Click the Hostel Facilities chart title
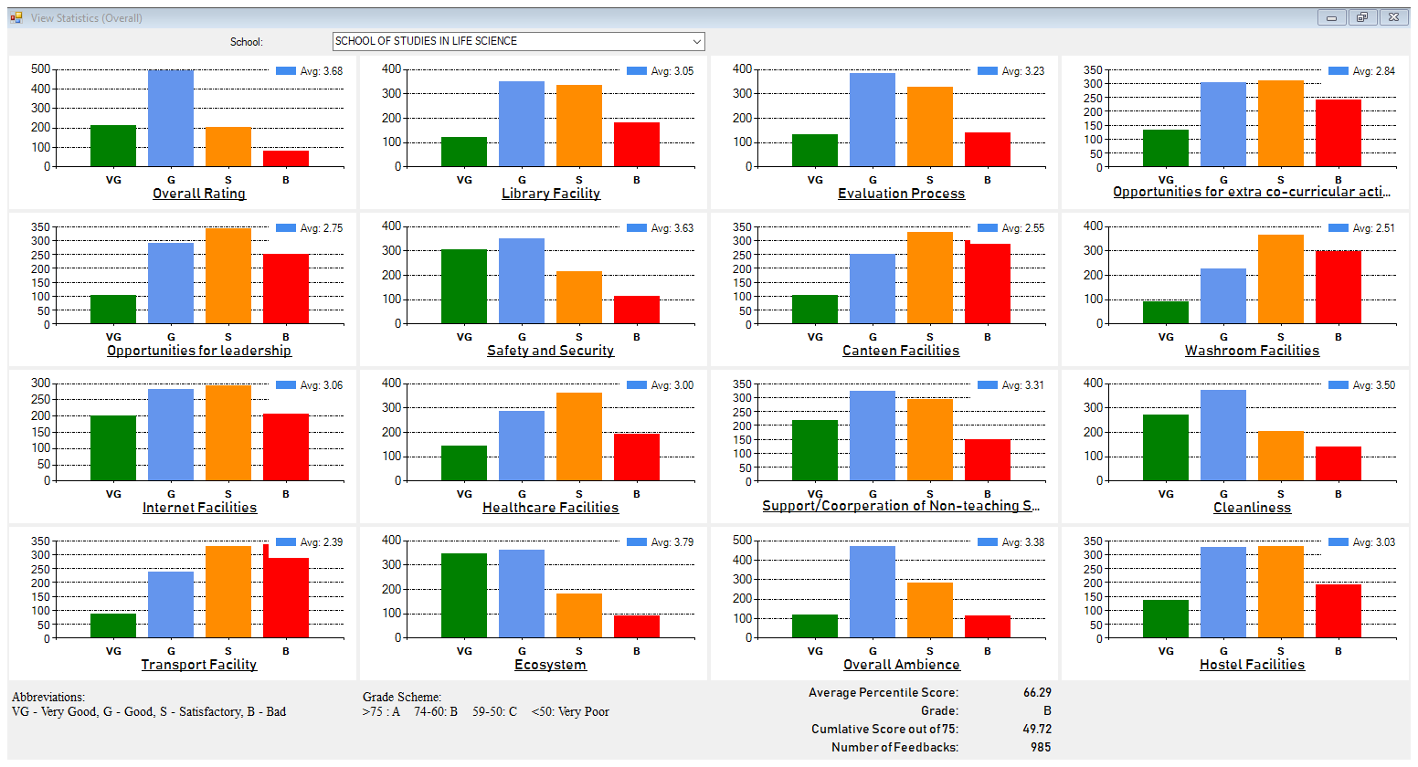 tap(1252, 665)
